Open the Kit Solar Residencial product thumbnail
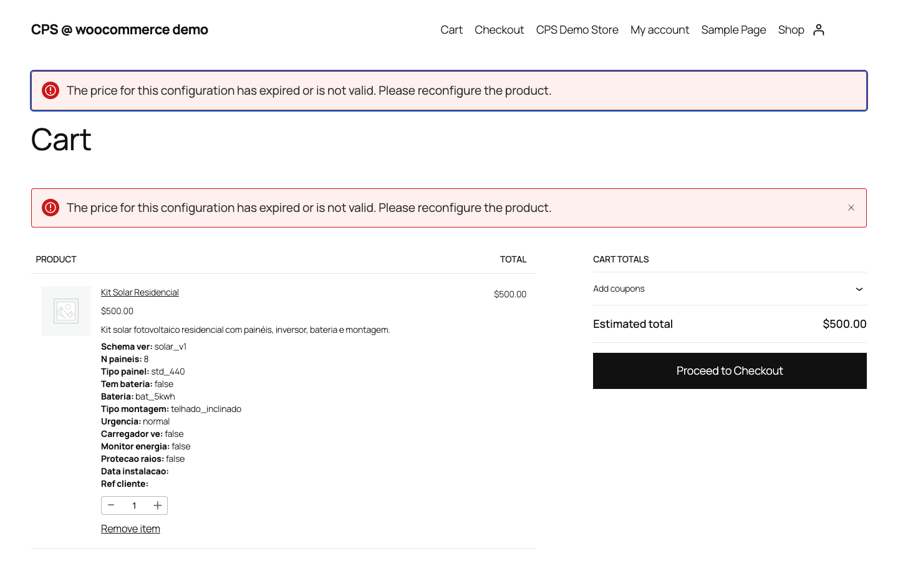 [x=65, y=310]
